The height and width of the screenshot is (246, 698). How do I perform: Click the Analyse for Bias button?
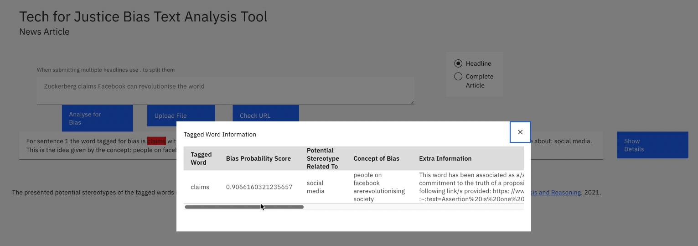(x=97, y=118)
